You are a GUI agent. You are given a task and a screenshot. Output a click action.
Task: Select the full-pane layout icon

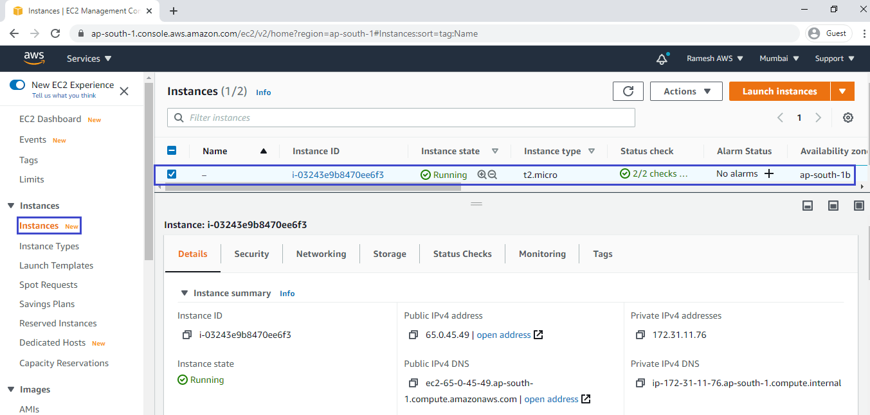pyautogui.click(x=859, y=206)
